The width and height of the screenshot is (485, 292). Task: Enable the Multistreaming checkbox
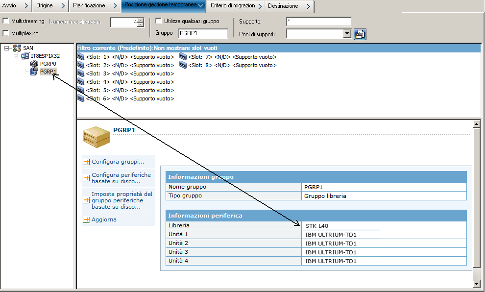click(x=6, y=22)
